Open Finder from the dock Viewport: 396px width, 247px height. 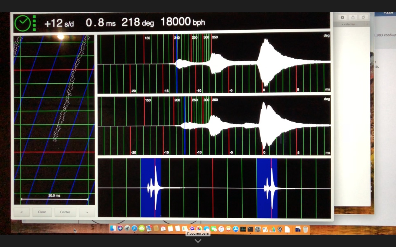pyautogui.click(x=113, y=229)
